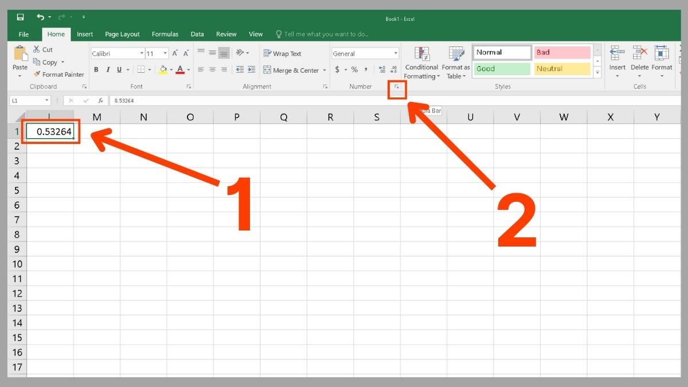
Task: Click the Wrap Text button
Action: 282,53
